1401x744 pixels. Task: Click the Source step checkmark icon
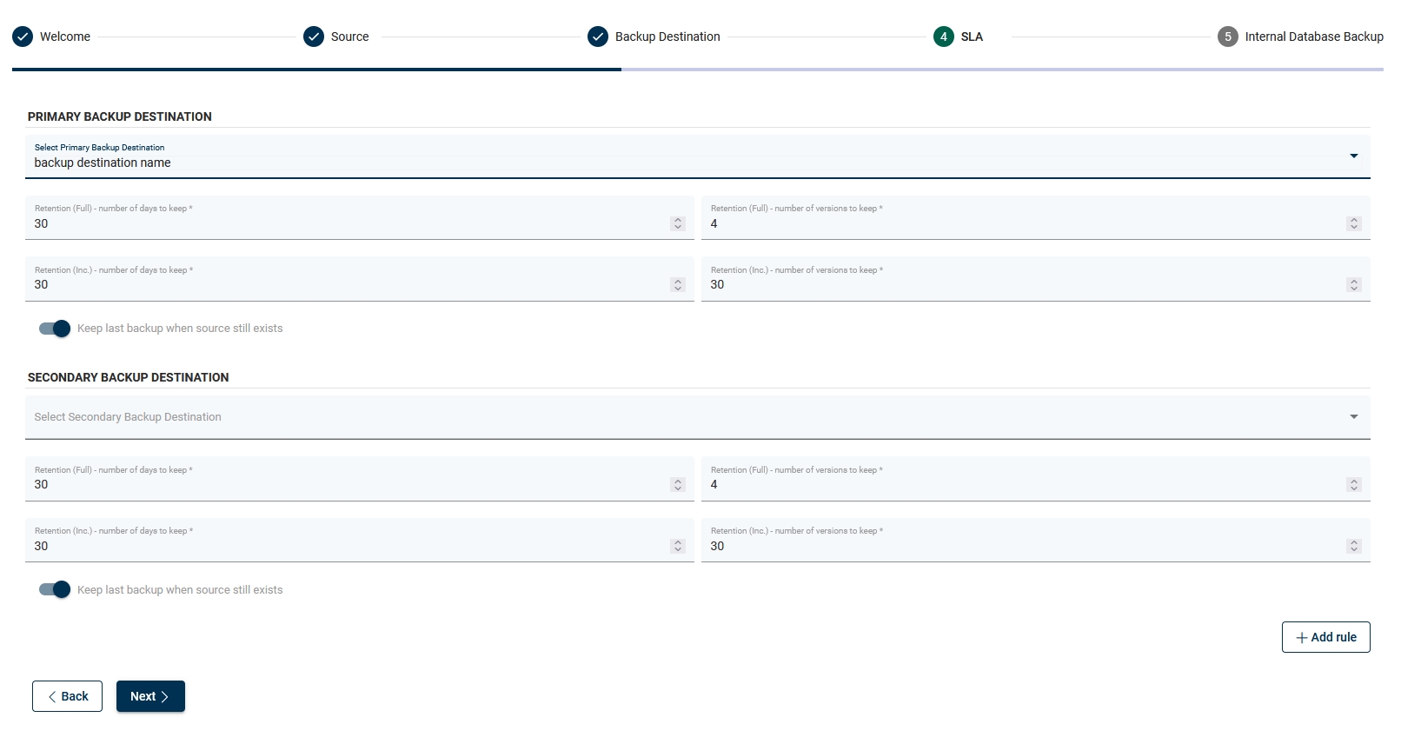click(x=314, y=37)
